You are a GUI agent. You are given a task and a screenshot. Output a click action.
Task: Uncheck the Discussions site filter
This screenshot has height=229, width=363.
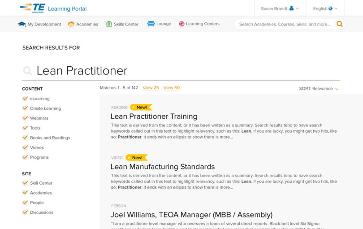pos(25,212)
